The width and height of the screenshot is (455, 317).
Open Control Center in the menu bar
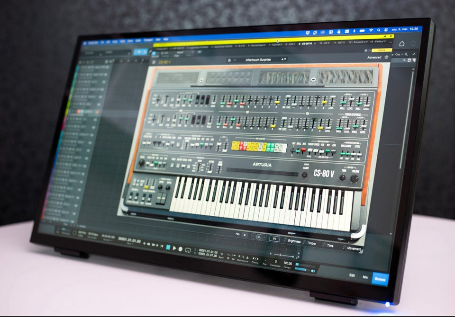click(386, 30)
